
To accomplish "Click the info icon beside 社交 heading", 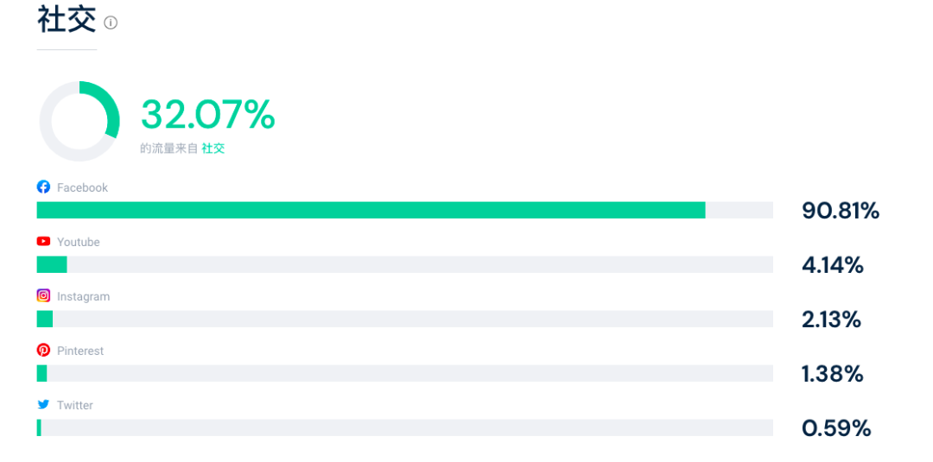I will (111, 23).
